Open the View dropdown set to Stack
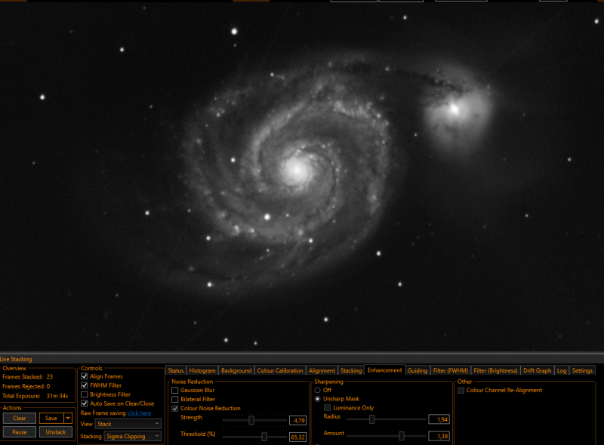Screen dimensions: 604x445 [128, 424]
